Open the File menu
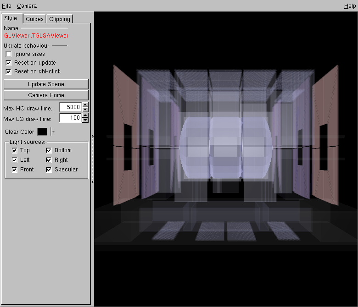Image resolution: width=358 pixels, height=307 pixels. pyautogui.click(x=6, y=5)
